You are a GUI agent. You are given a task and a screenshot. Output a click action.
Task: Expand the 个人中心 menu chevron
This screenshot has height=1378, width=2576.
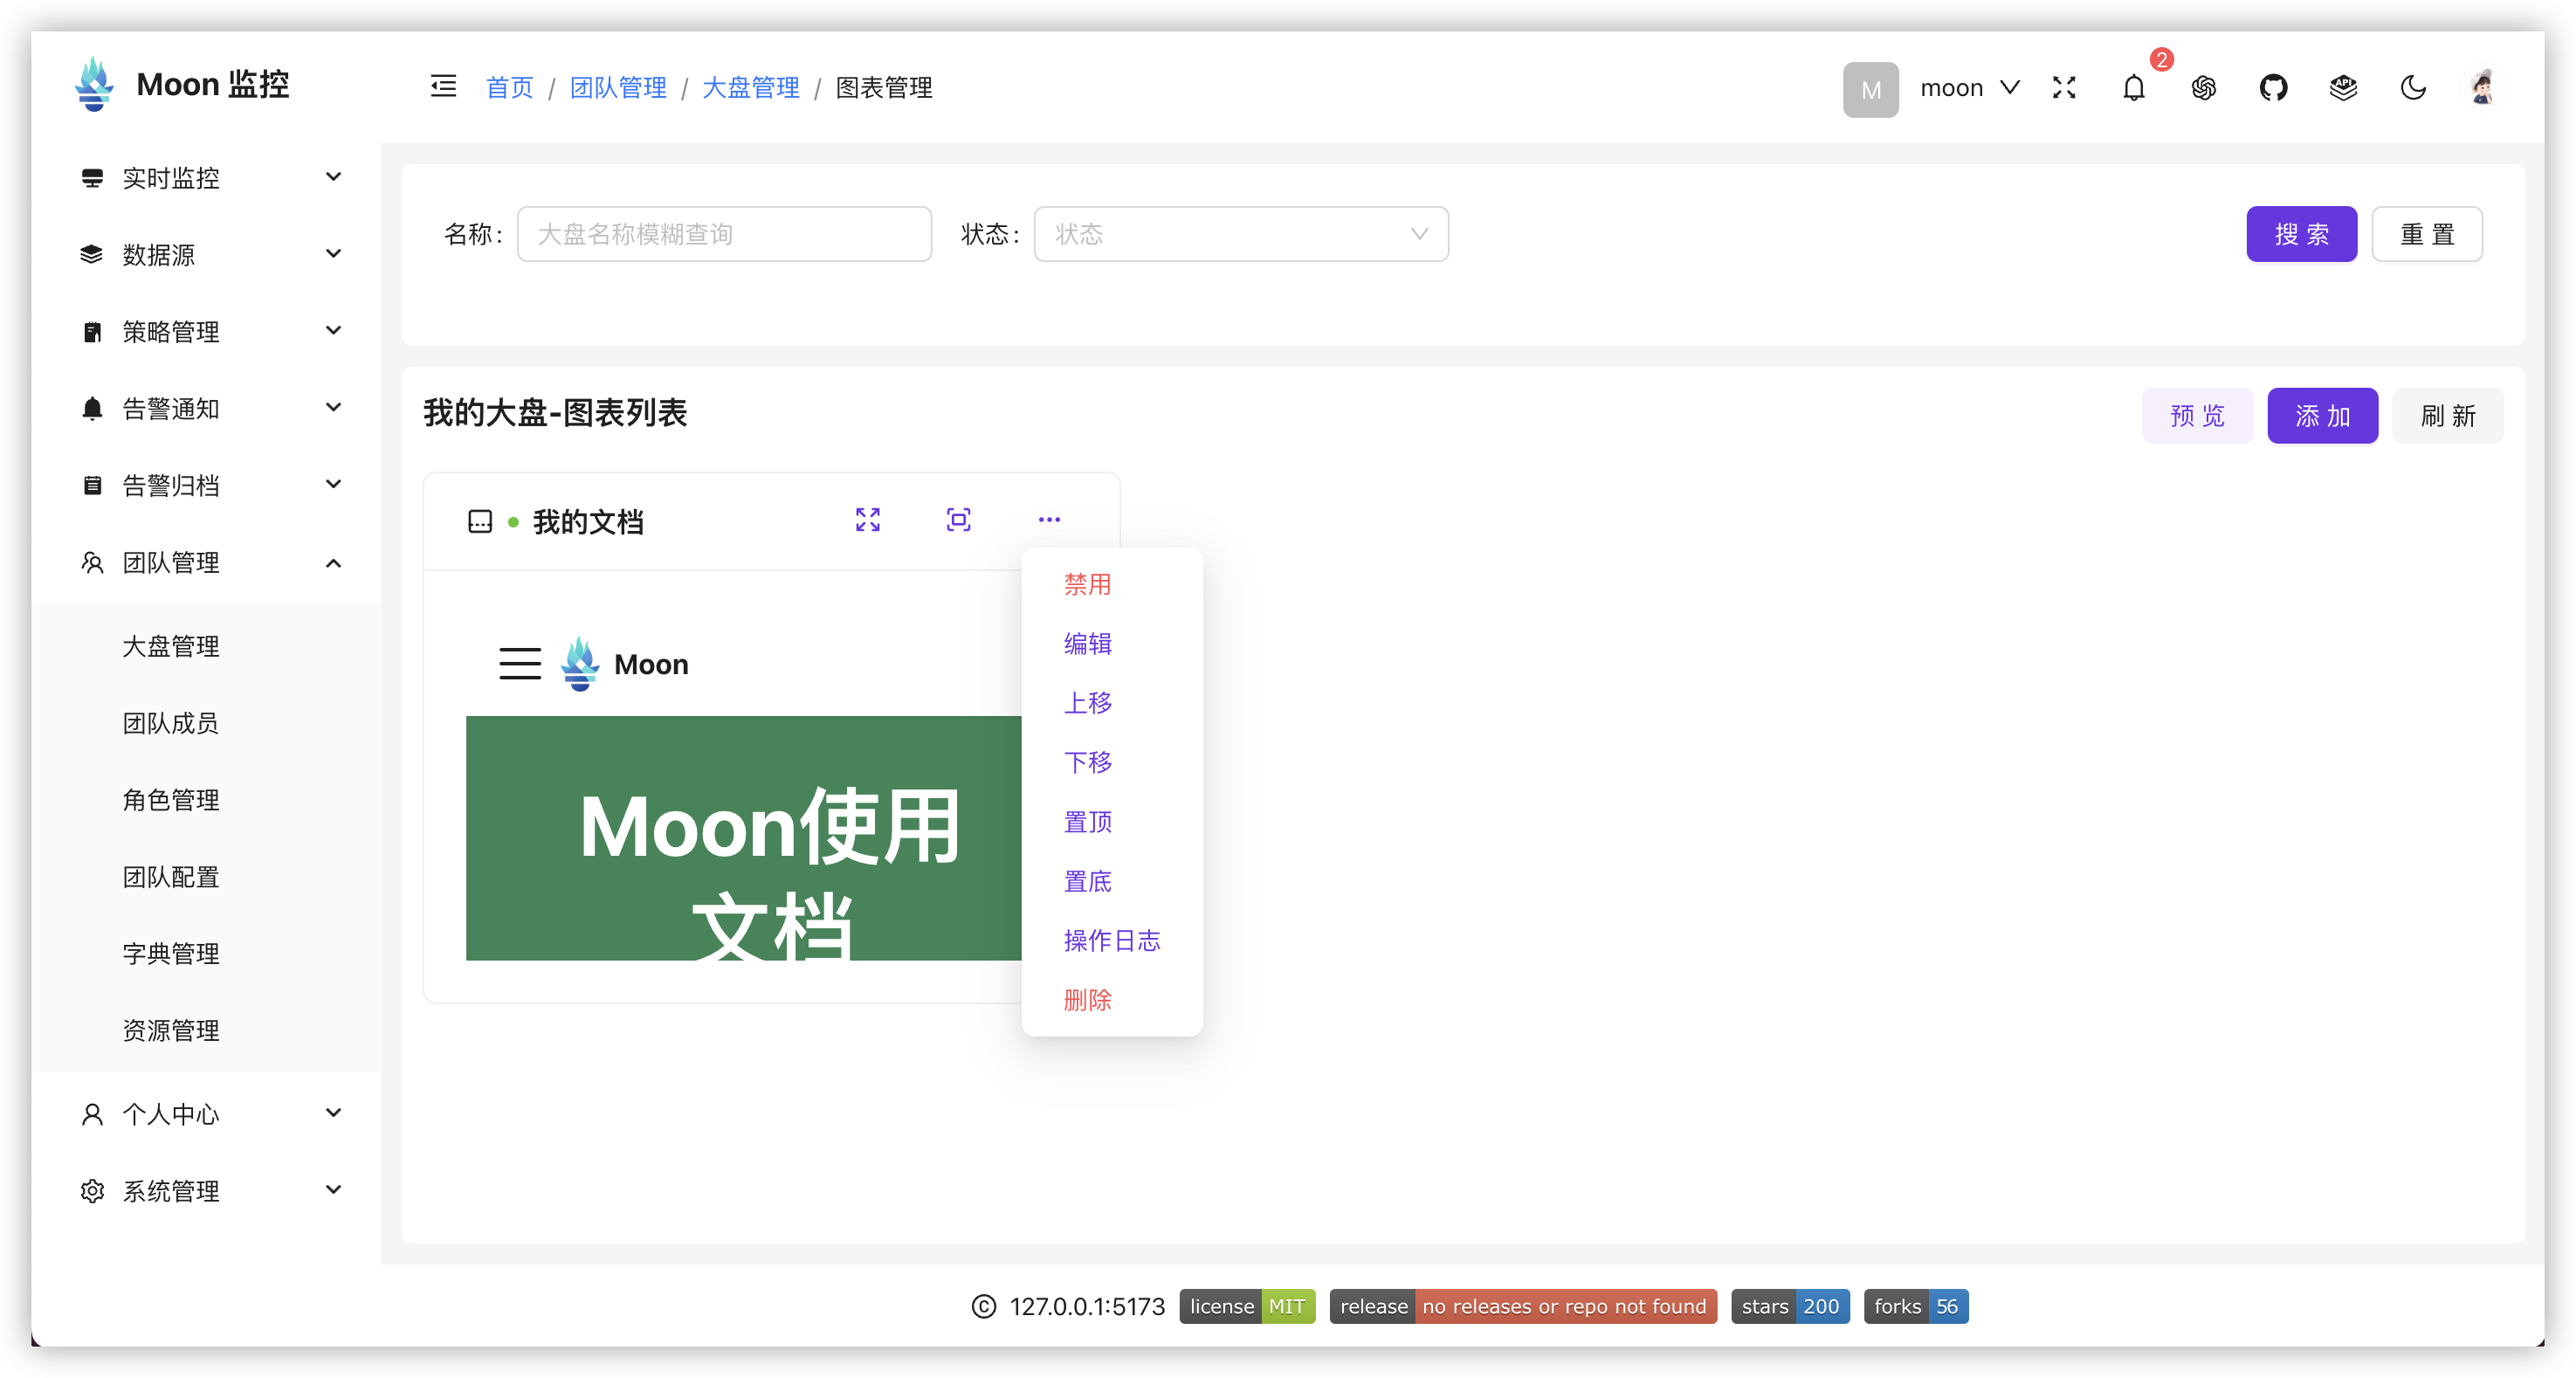point(334,1112)
